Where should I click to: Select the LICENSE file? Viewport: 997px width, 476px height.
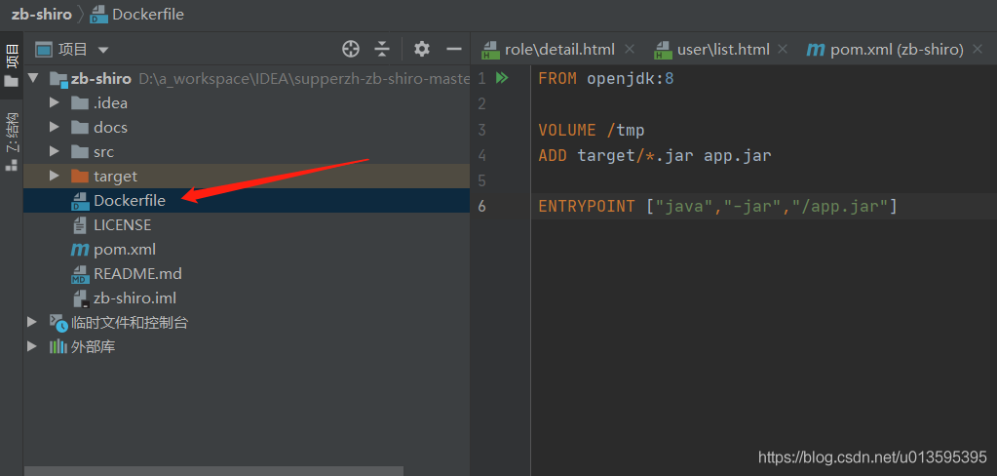pyautogui.click(x=122, y=225)
